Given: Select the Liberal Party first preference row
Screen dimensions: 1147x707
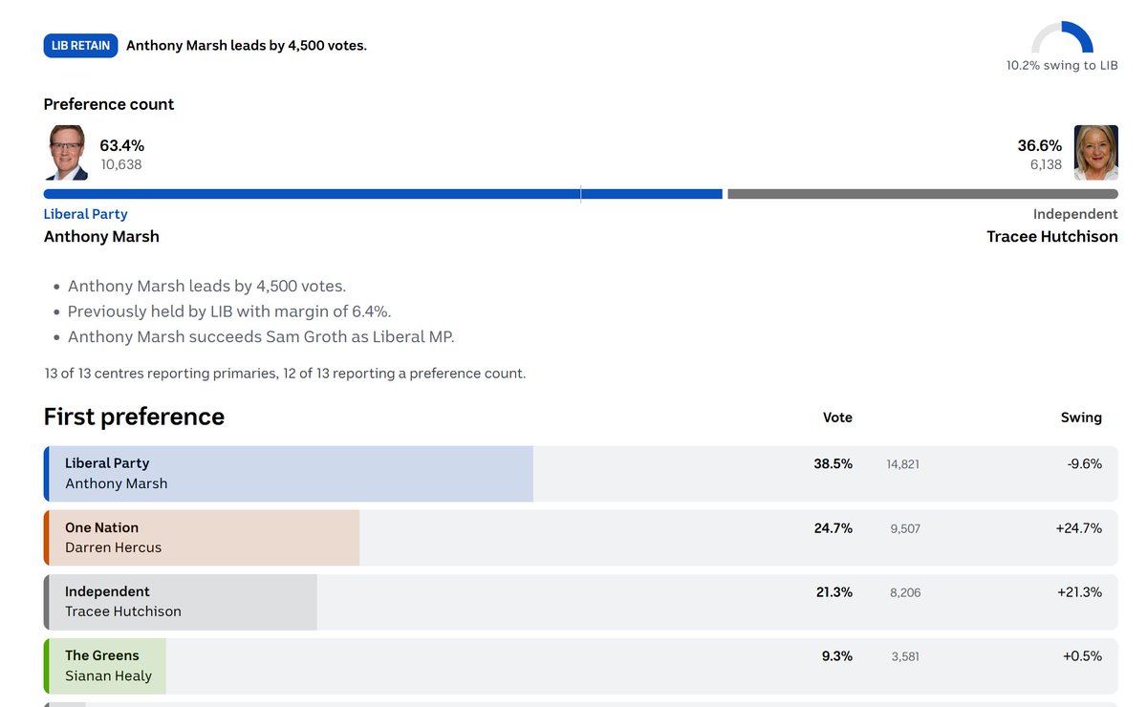Looking at the screenshot, I should click(x=580, y=474).
